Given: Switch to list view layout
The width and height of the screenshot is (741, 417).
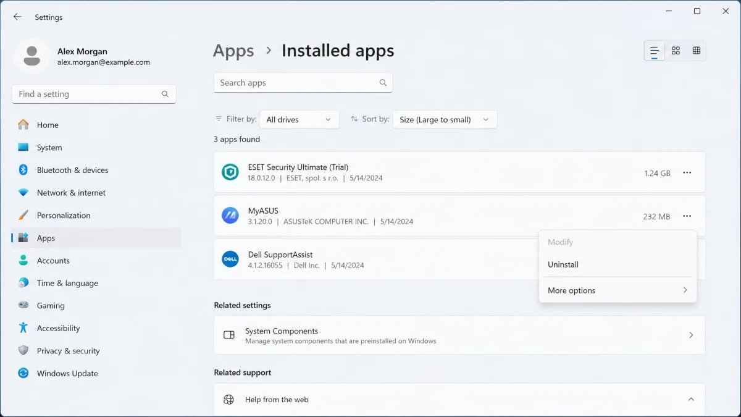Looking at the screenshot, I should tap(655, 51).
